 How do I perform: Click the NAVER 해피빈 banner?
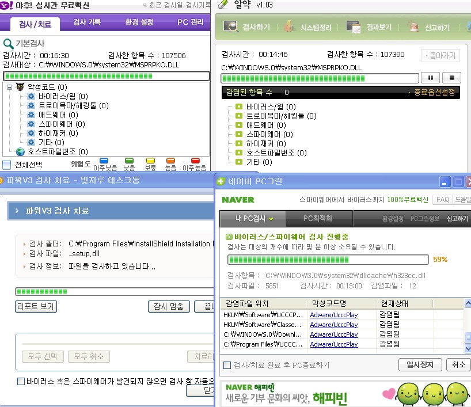345,394
